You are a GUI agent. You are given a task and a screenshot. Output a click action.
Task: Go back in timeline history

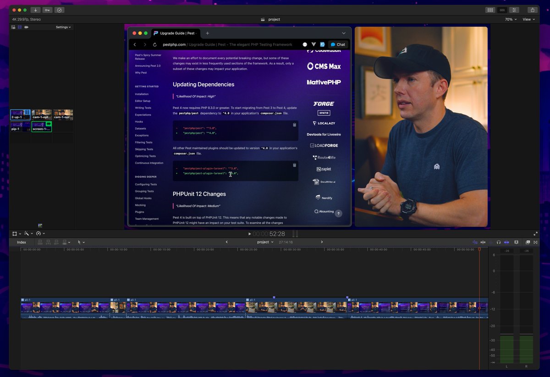click(227, 242)
